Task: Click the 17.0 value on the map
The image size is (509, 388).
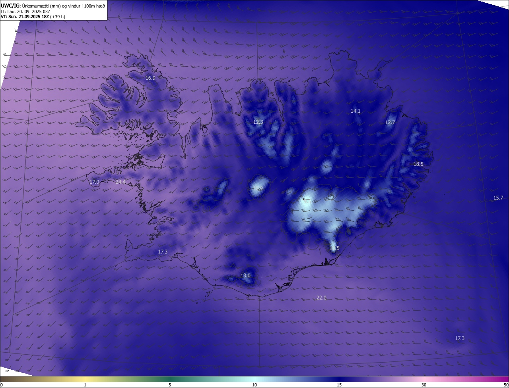Action: tap(94, 182)
